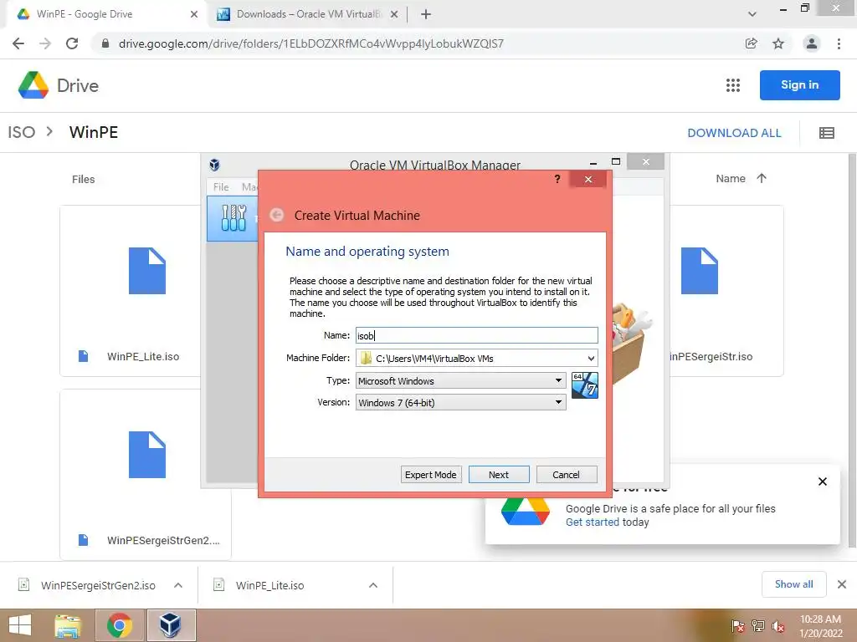Image resolution: width=857 pixels, height=642 pixels.
Task: Close the downloads bar
Action: tap(842, 584)
